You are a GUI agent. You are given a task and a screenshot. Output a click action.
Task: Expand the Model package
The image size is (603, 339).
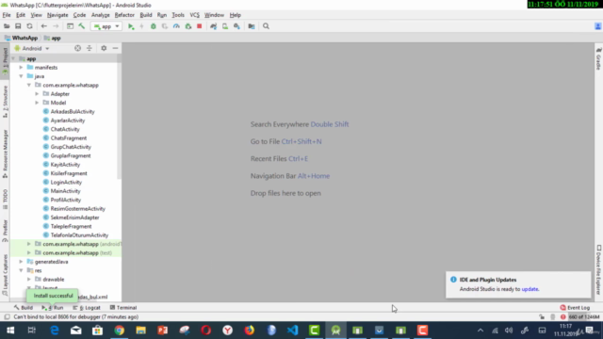tap(37, 103)
